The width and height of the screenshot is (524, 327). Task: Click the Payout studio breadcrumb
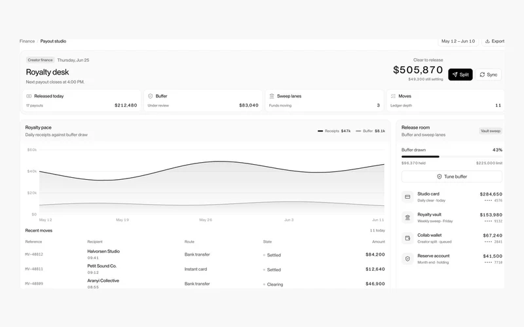(53, 41)
